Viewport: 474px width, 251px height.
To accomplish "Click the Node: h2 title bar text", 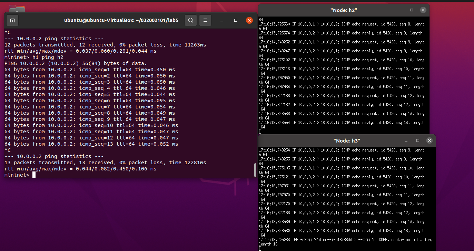I will (x=344, y=10).
